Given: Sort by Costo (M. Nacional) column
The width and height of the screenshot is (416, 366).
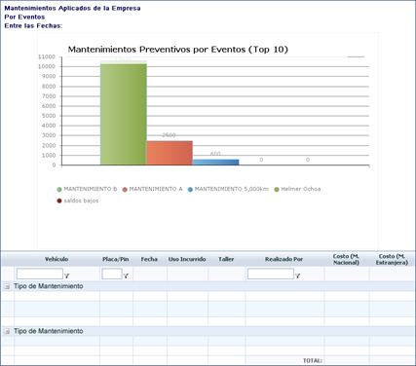Looking at the screenshot, I should (347, 259).
